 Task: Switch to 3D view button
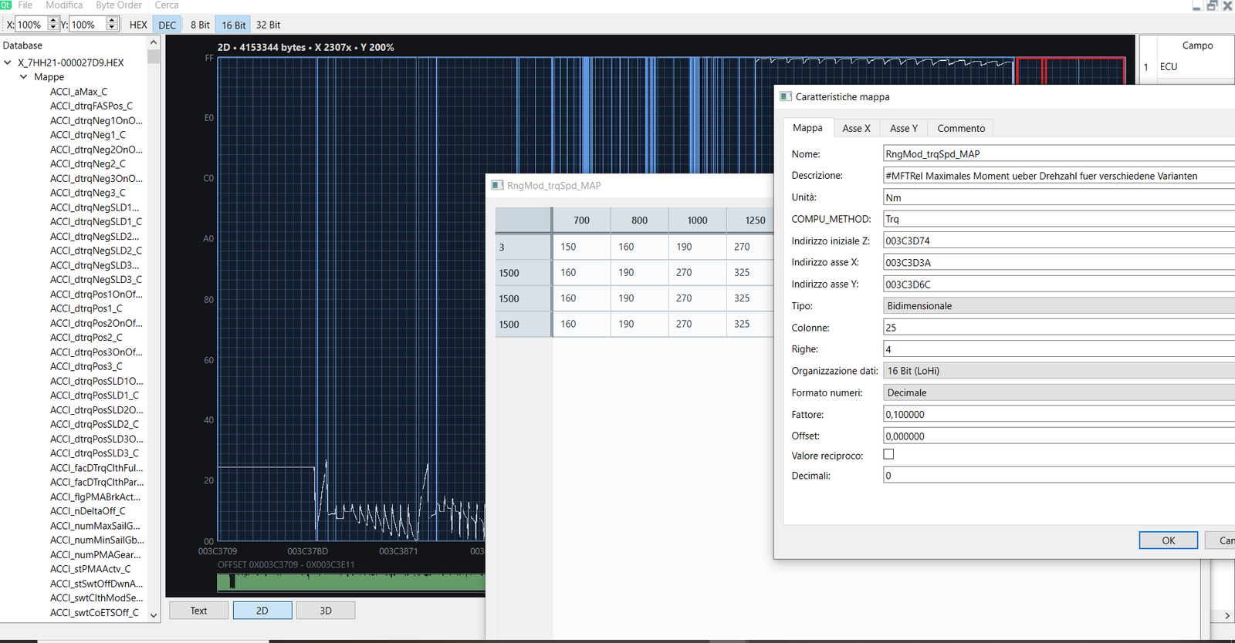point(326,611)
